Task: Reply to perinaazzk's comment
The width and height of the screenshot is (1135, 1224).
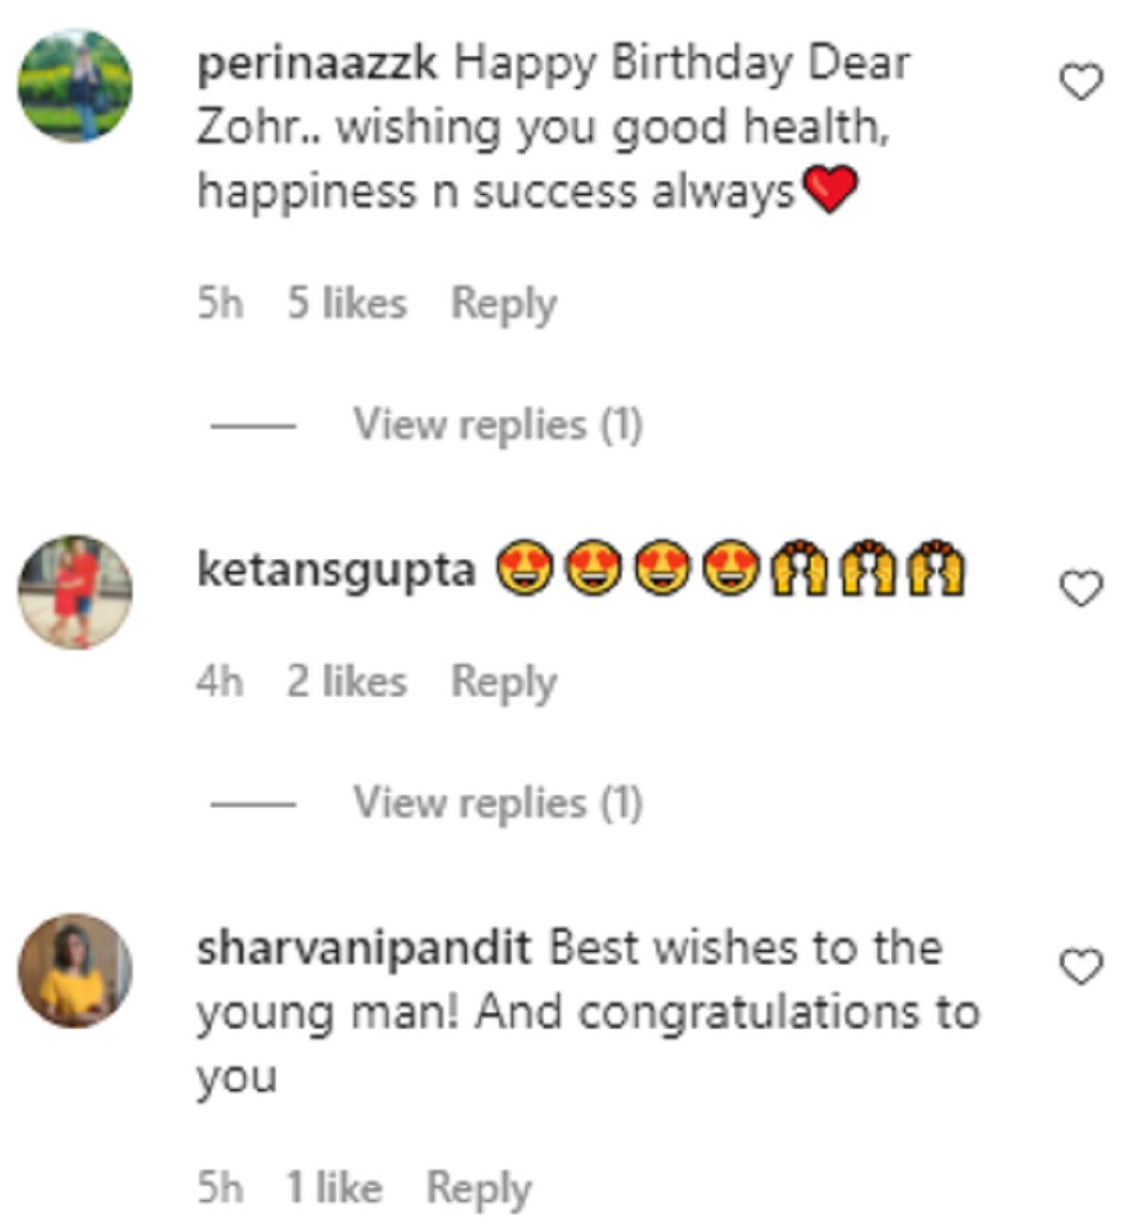Action: click(503, 305)
